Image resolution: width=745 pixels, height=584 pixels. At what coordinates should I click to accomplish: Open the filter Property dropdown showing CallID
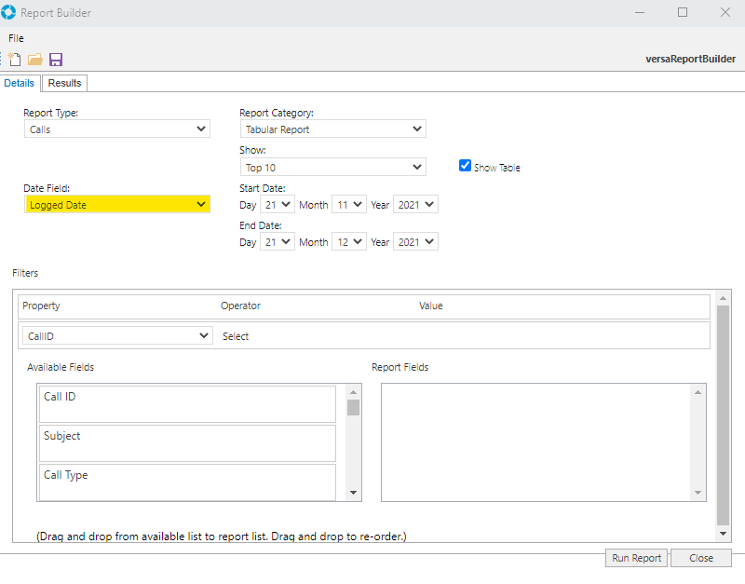click(117, 336)
